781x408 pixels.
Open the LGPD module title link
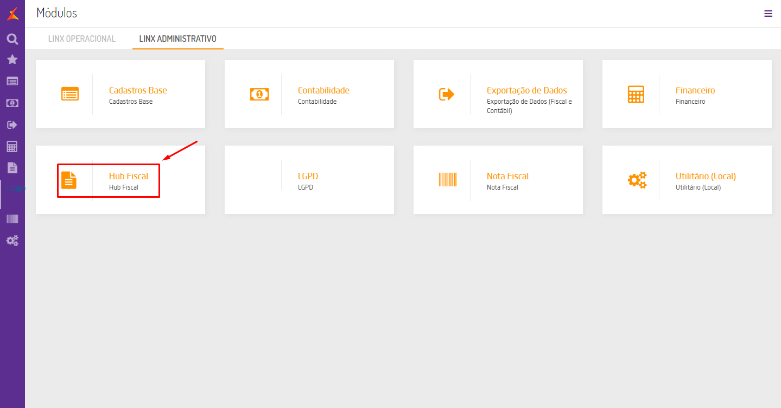[x=308, y=176]
